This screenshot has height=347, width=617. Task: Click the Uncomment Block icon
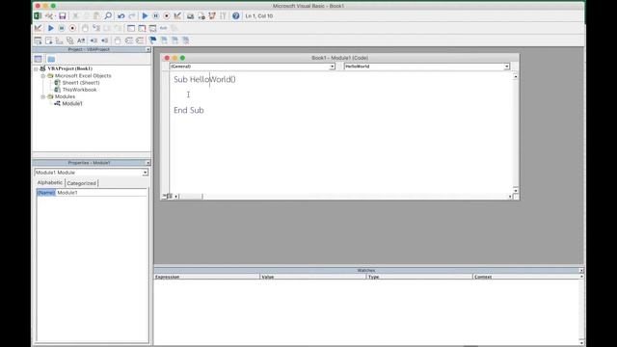click(140, 40)
